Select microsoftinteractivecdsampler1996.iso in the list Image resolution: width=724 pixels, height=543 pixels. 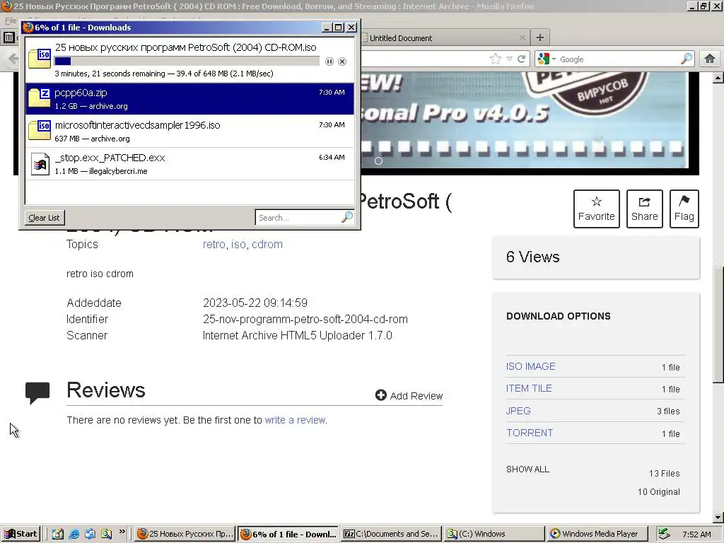pos(189,131)
